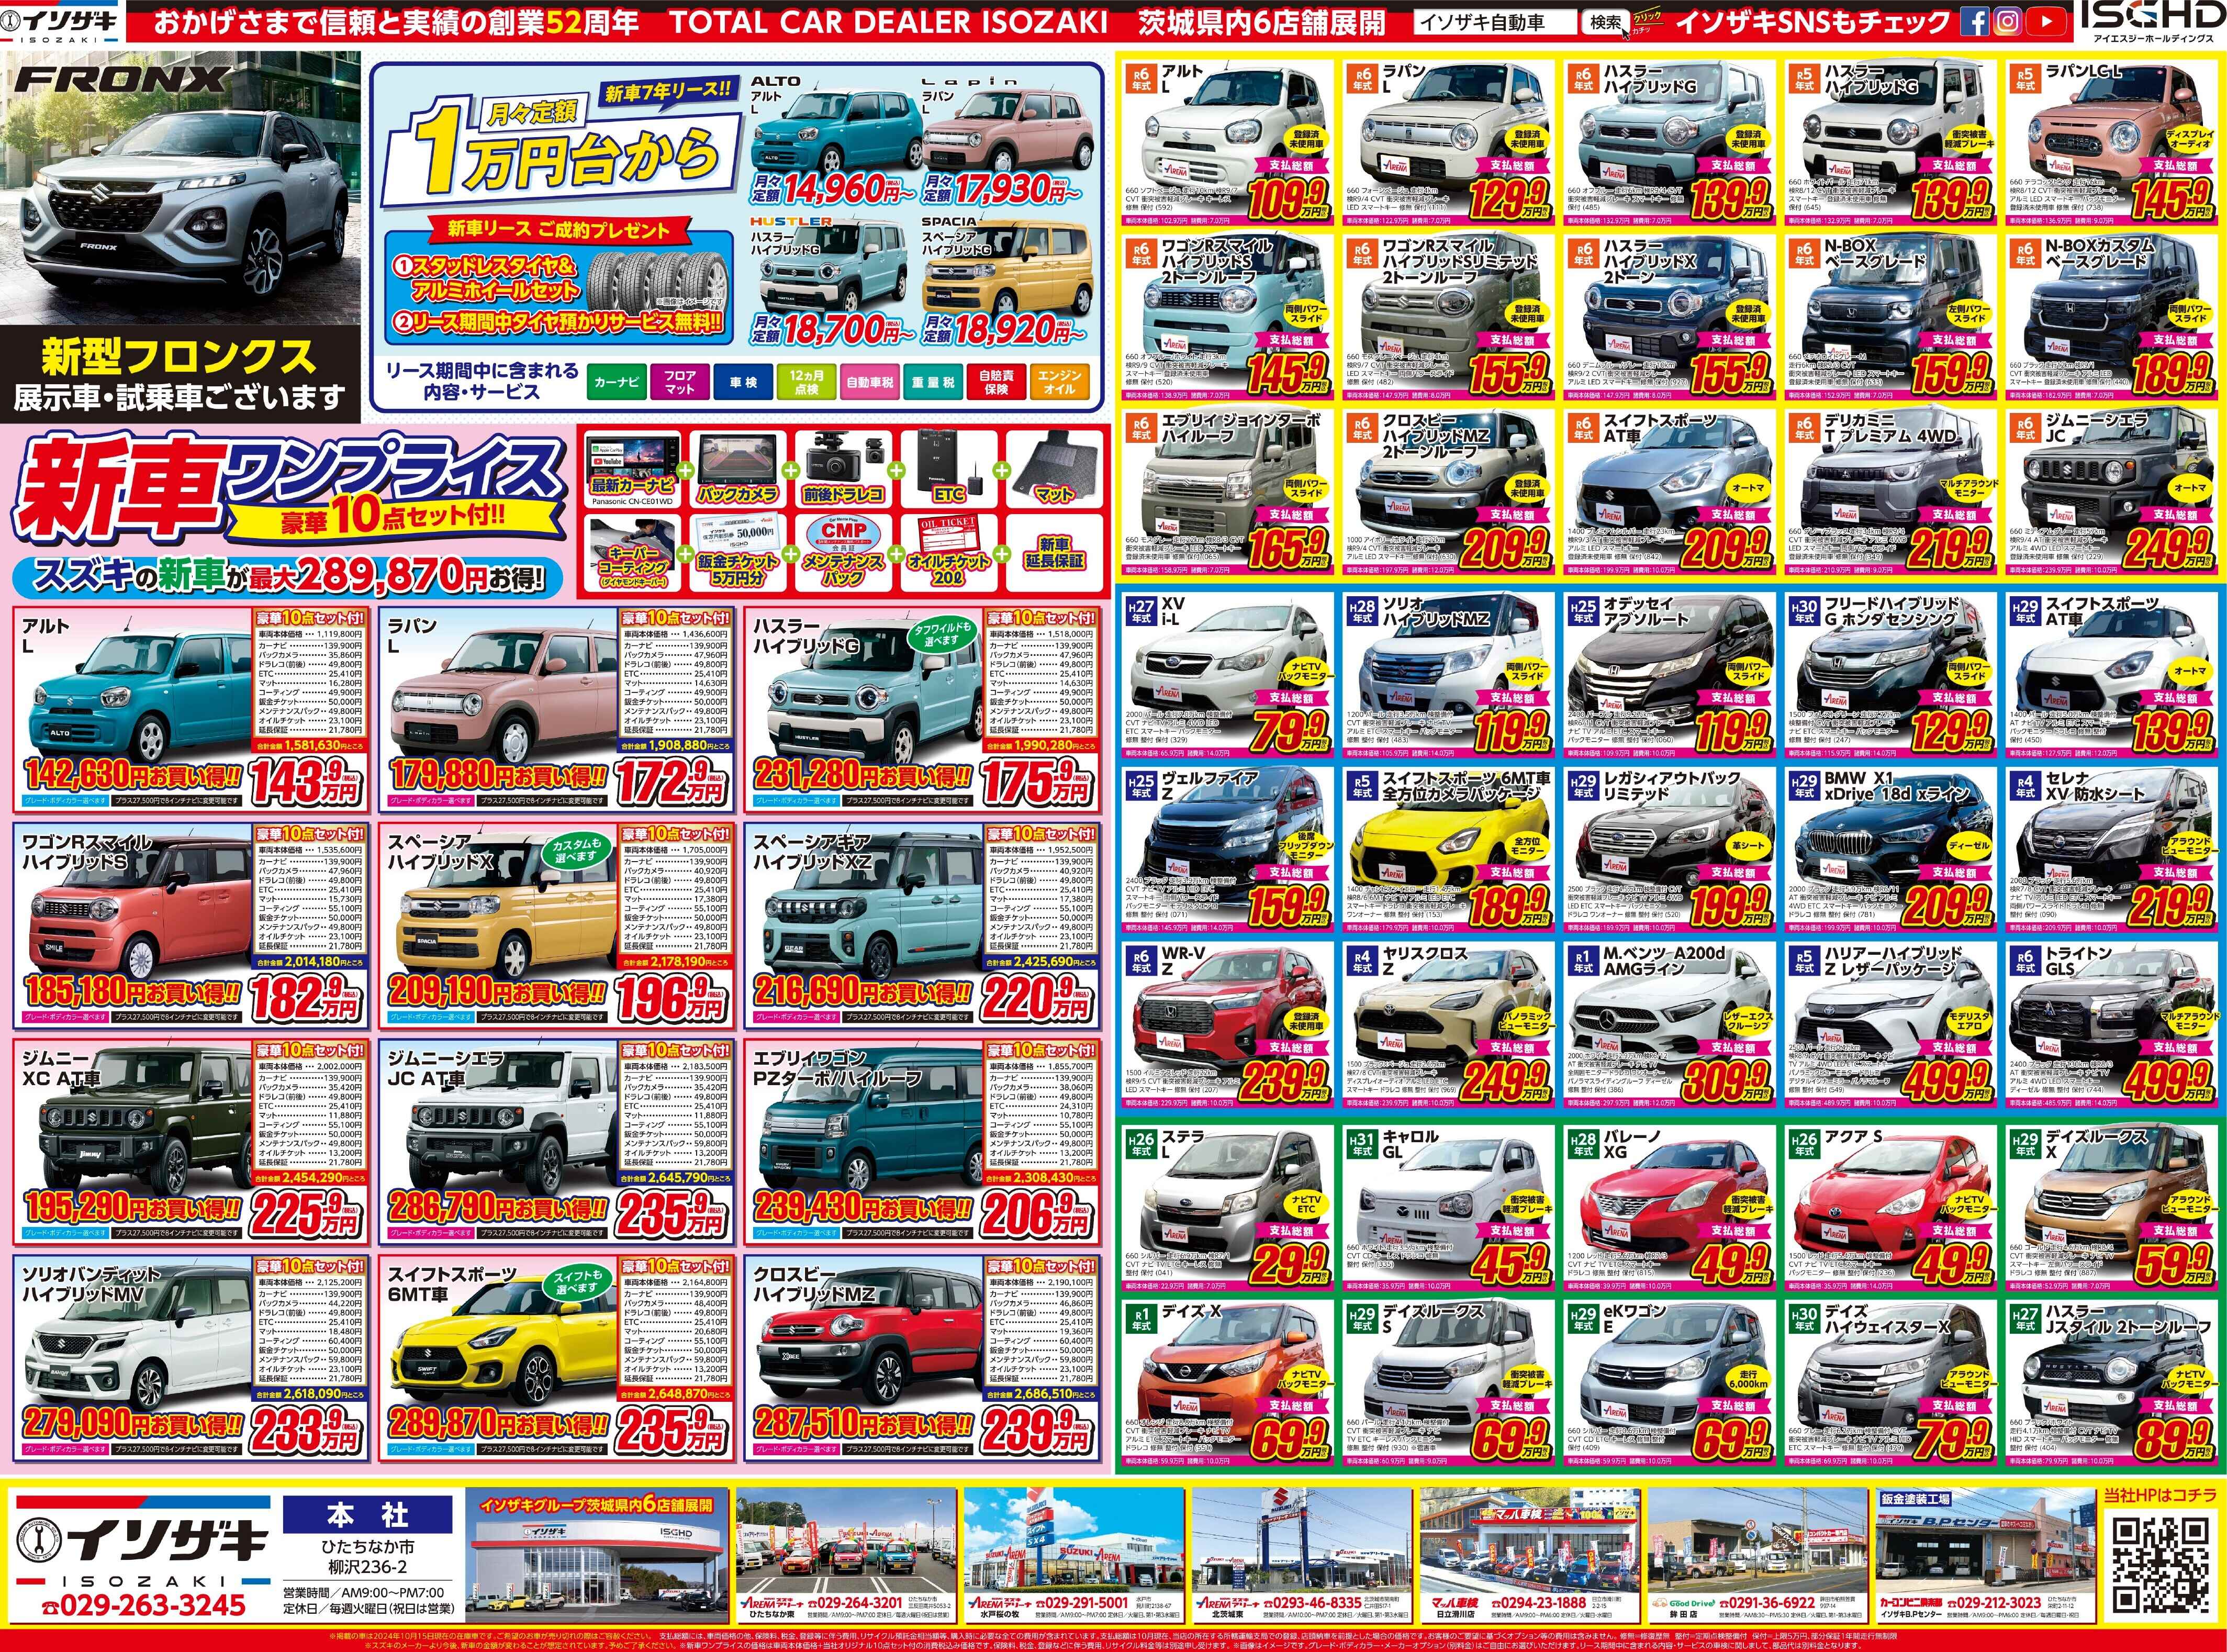
Task: Select the blue 車検 lease service badge
Action: pos(742,382)
